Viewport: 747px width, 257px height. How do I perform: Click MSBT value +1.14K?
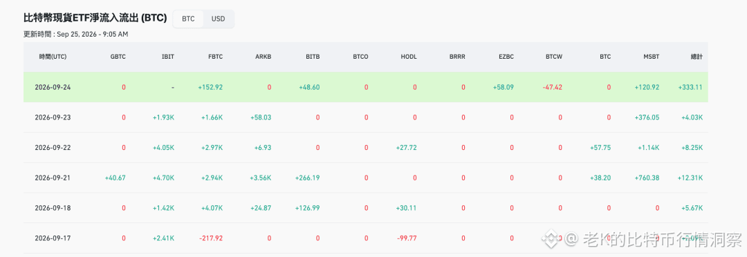click(649, 148)
